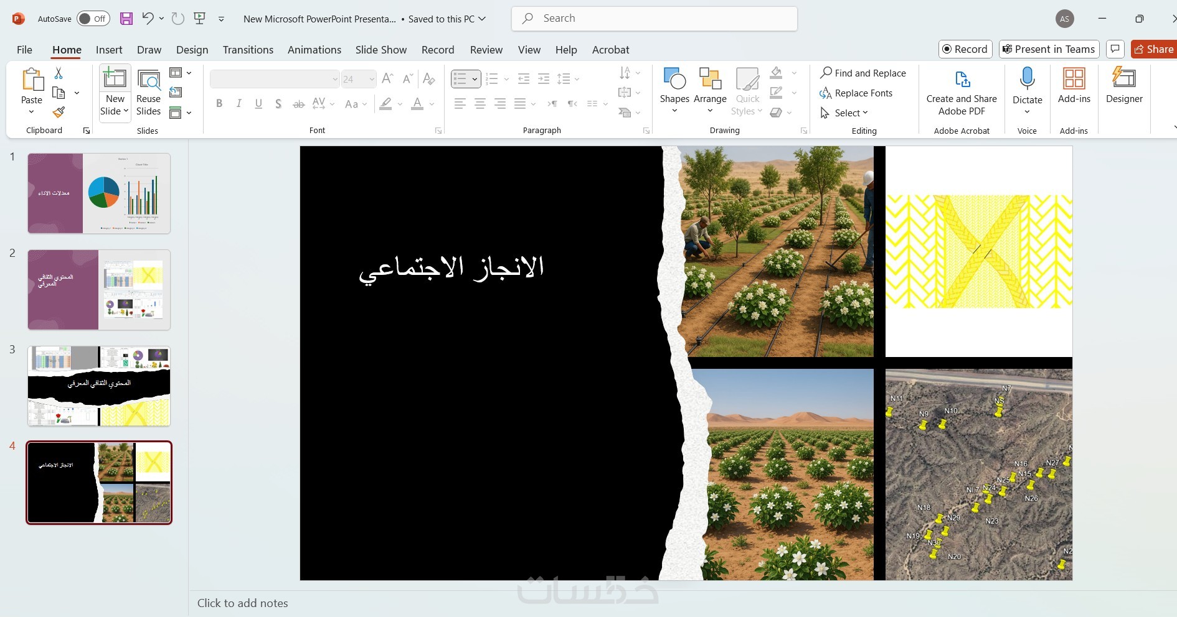Image resolution: width=1177 pixels, height=617 pixels.
Task: Click the Save icon in title bar
Action: (x=126, y=19)
